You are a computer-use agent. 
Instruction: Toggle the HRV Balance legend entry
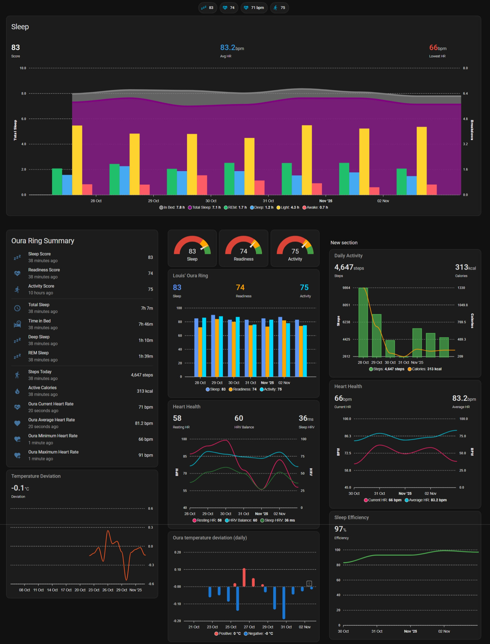click(241, 520)
